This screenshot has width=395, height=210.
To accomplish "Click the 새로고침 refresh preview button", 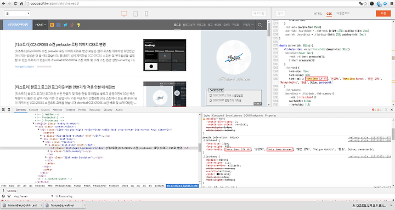I will pyautogui.click(x=259, y=14).
